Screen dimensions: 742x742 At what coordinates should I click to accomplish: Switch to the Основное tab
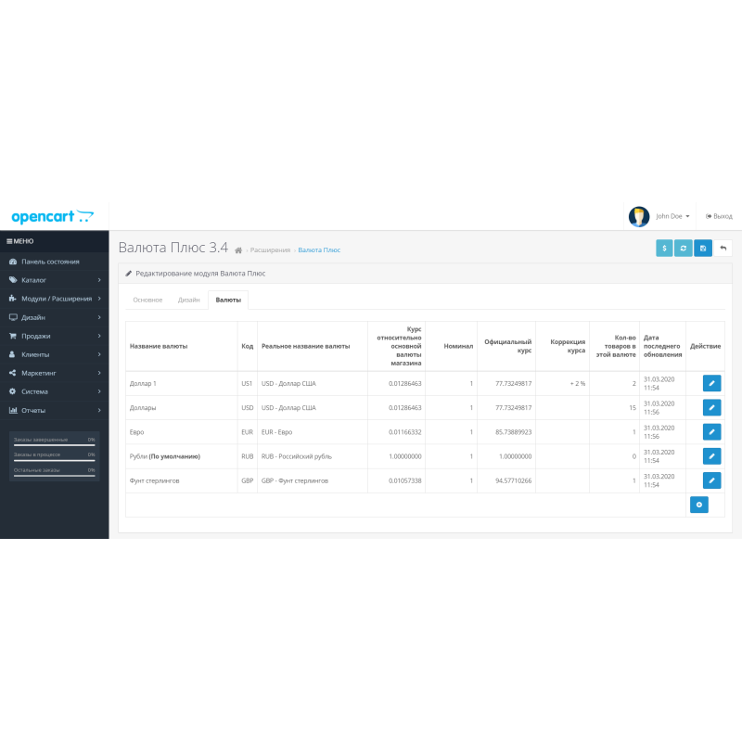pyautogui.click(x=147, y=300)
